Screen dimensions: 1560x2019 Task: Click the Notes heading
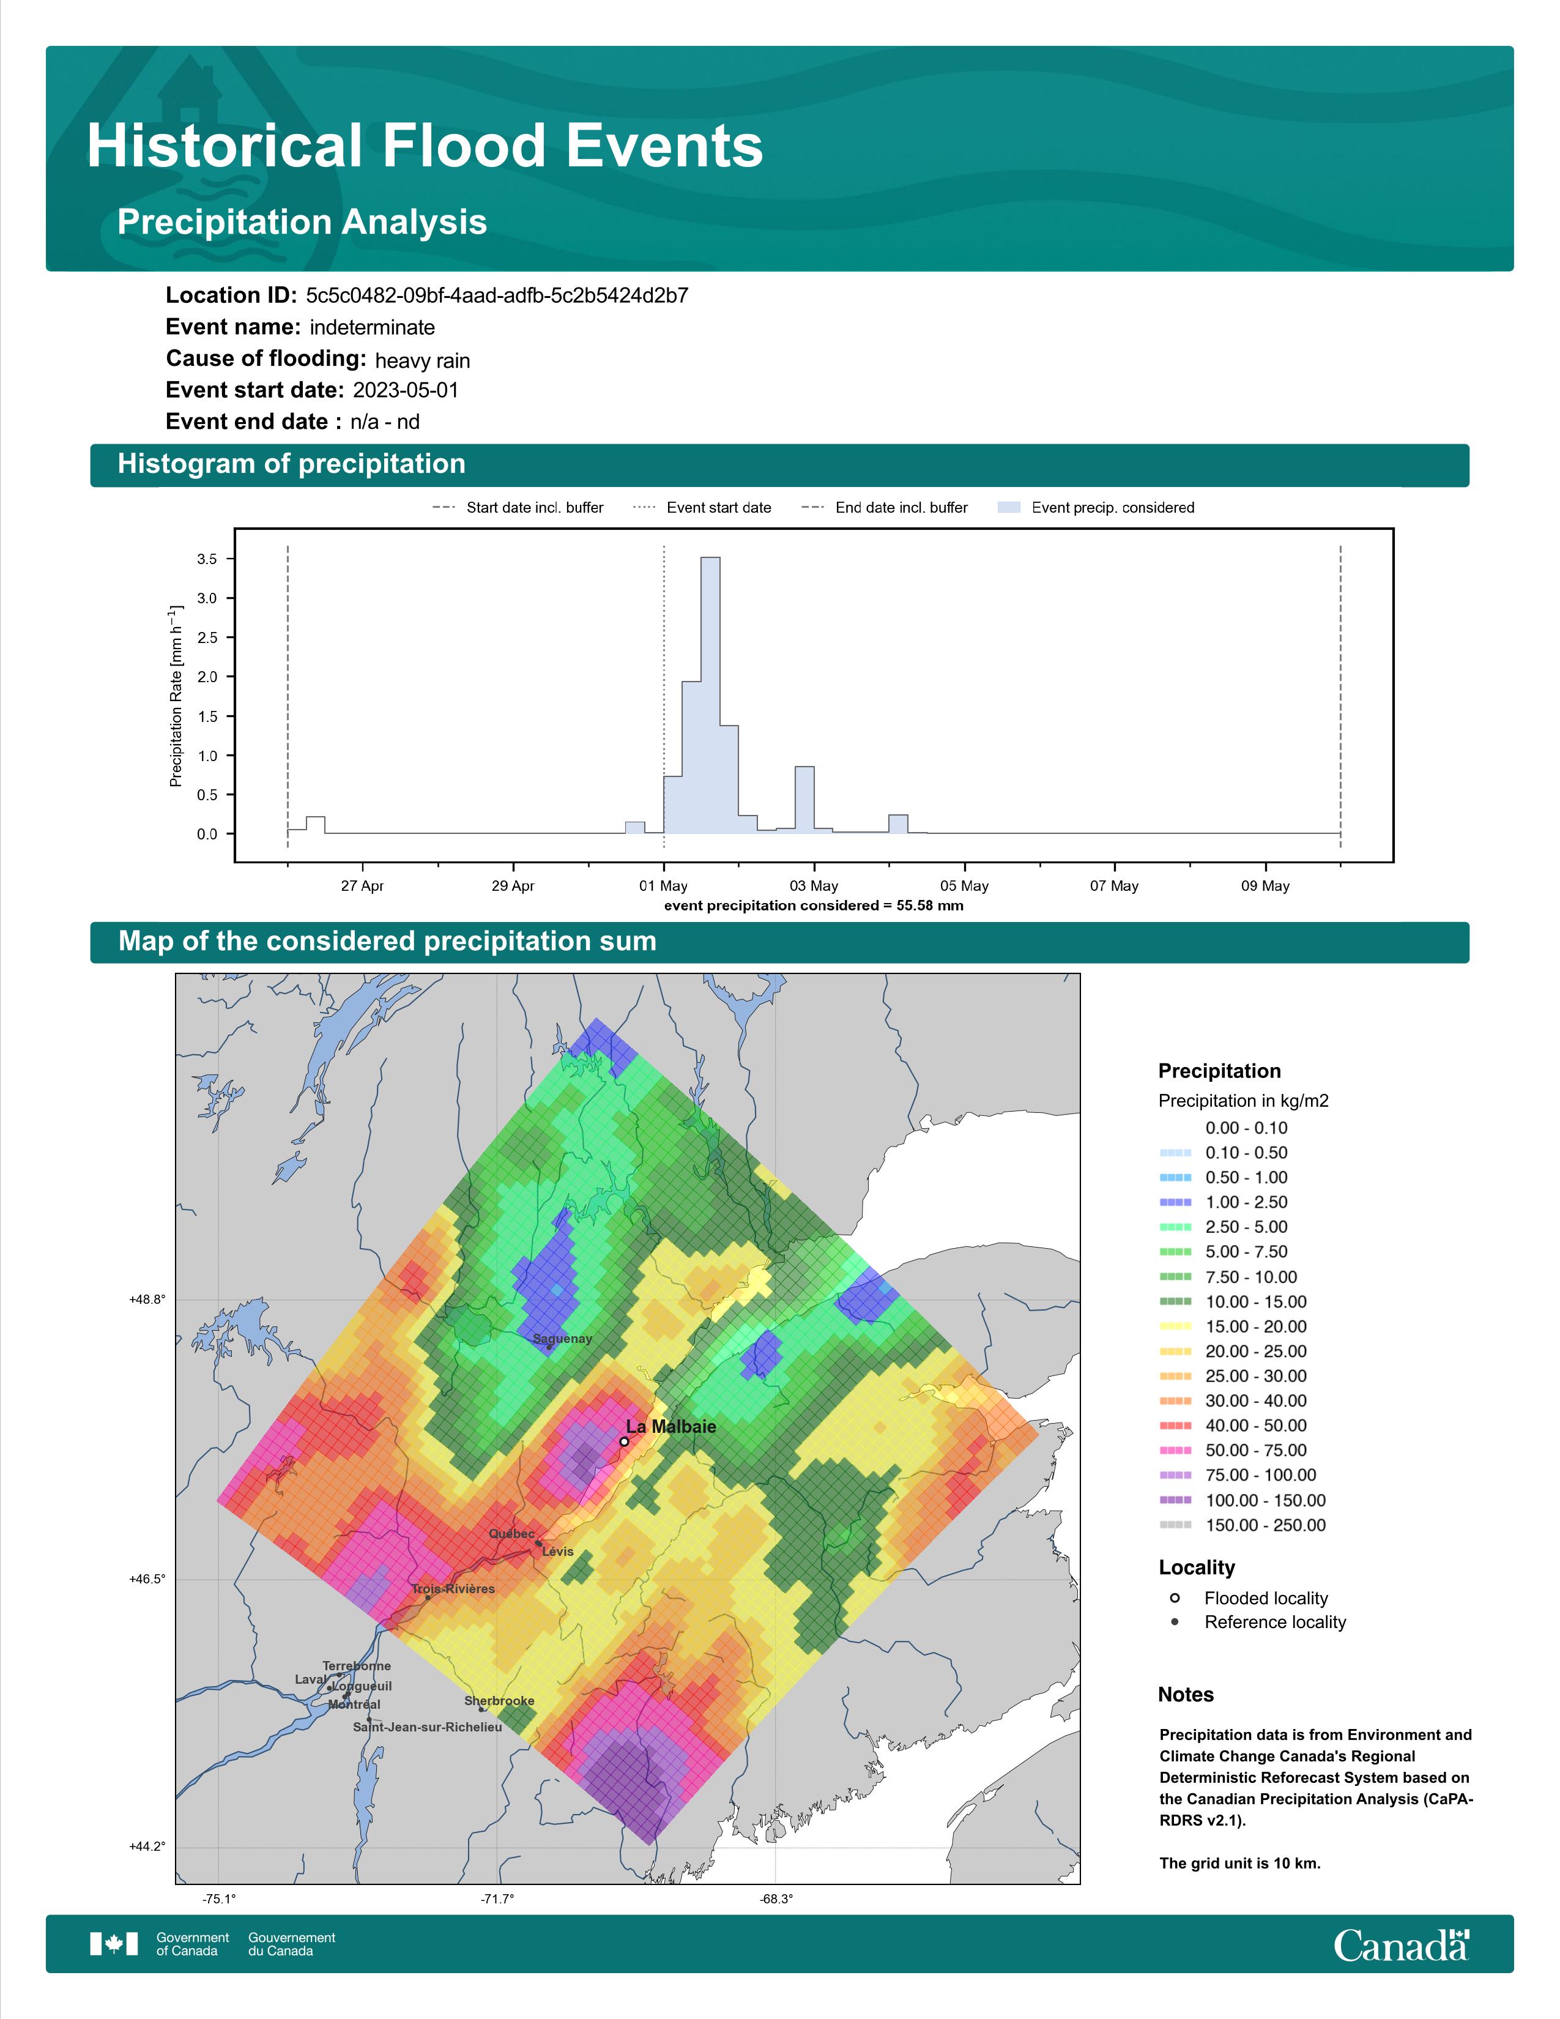pyautogui.click(x=1186, y=1695)
